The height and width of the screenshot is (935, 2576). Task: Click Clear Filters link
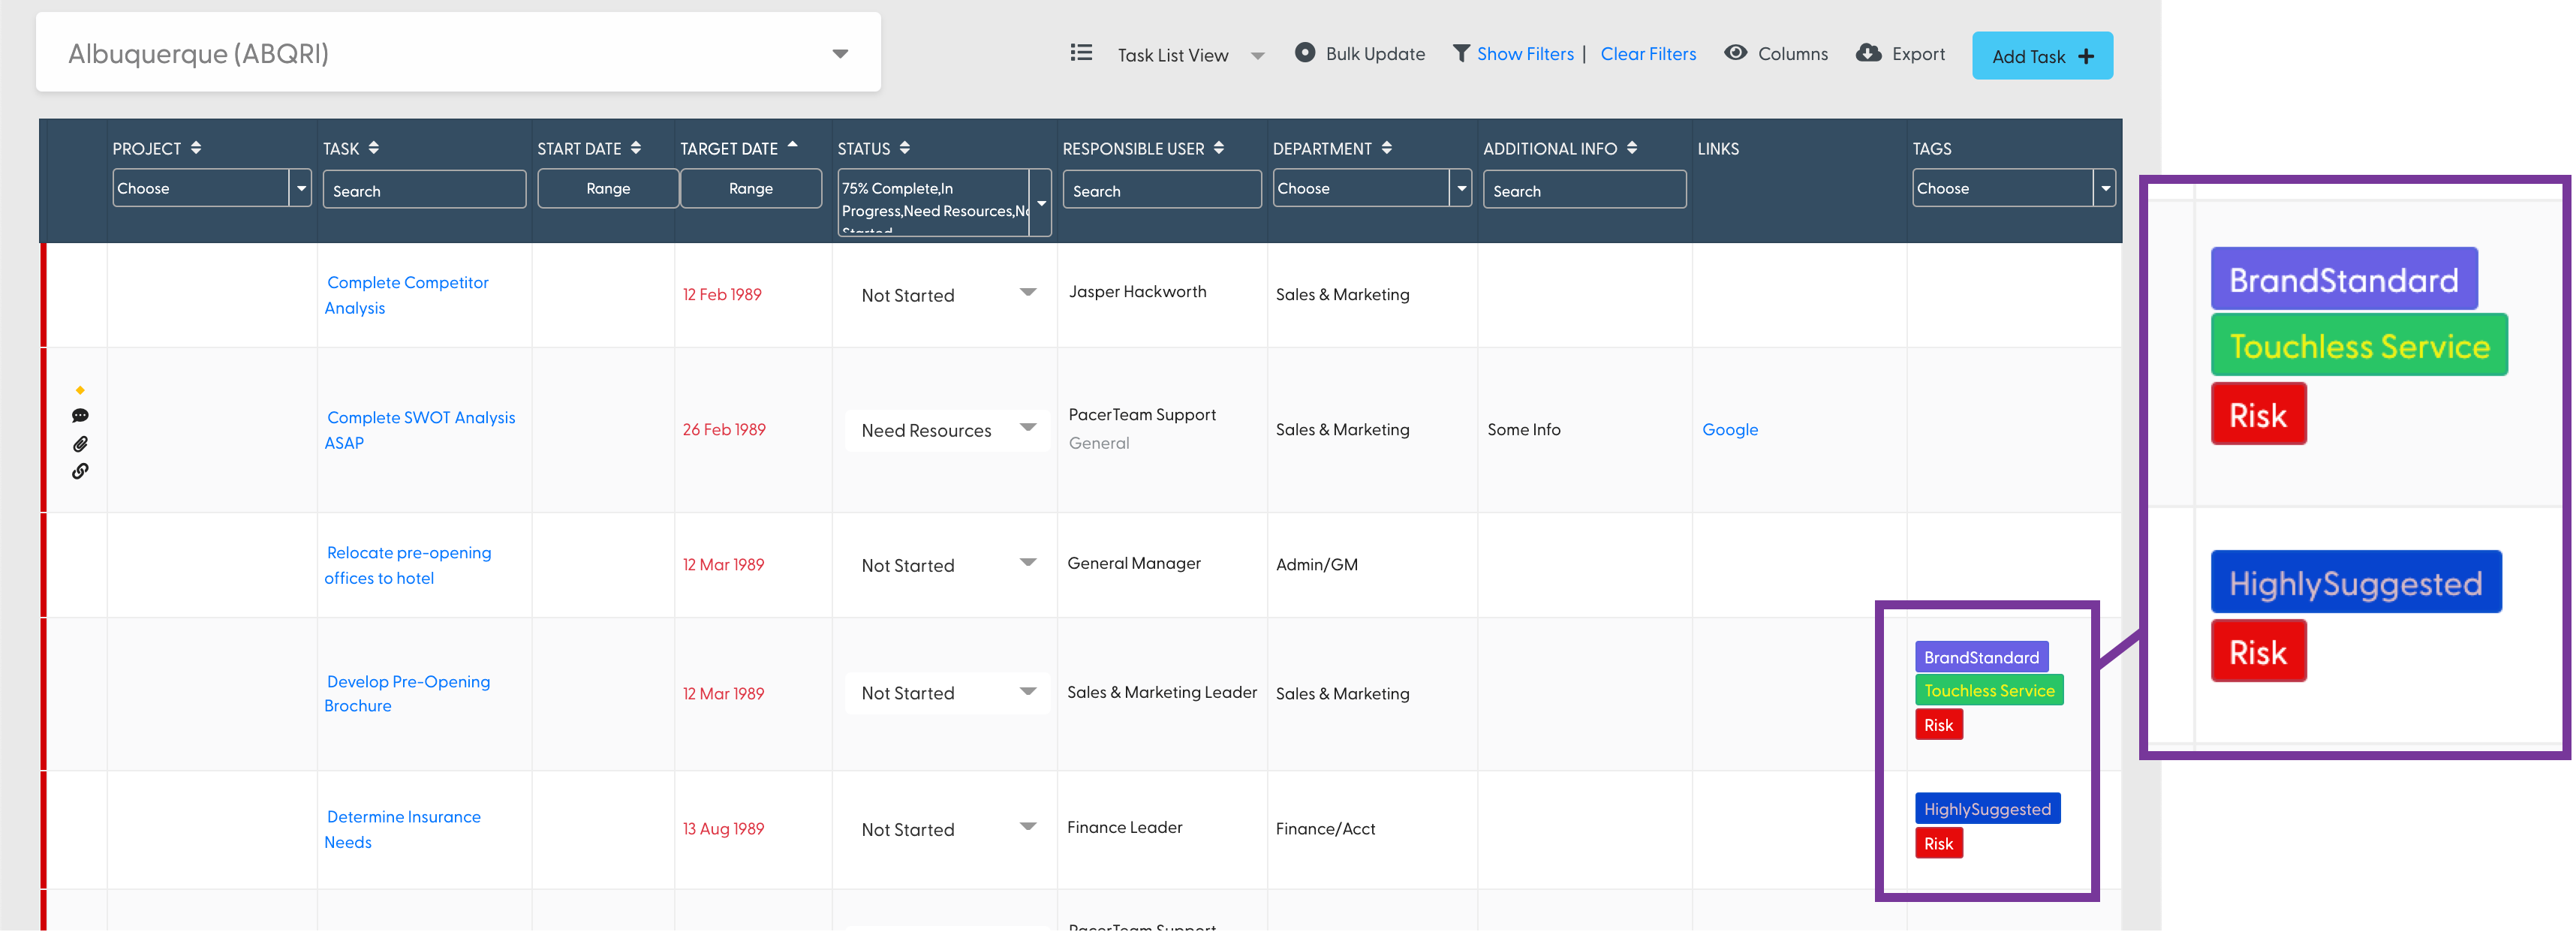[1647, 54]
